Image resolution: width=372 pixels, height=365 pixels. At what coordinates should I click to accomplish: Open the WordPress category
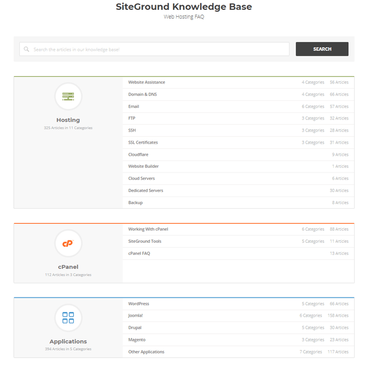(139, 303)
